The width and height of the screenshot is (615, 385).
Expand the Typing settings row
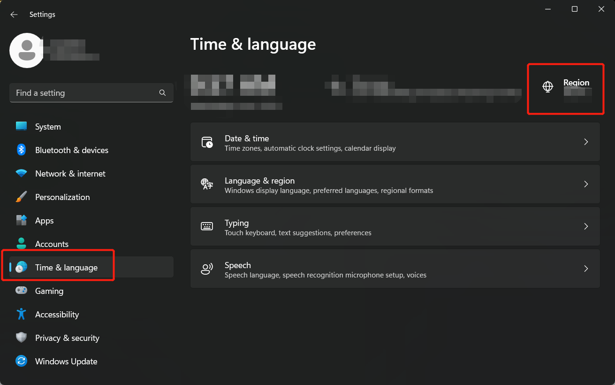tap(586, 226)
